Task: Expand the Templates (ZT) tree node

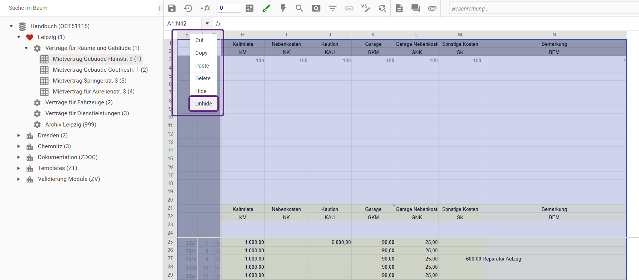Action: click(18, 168)
